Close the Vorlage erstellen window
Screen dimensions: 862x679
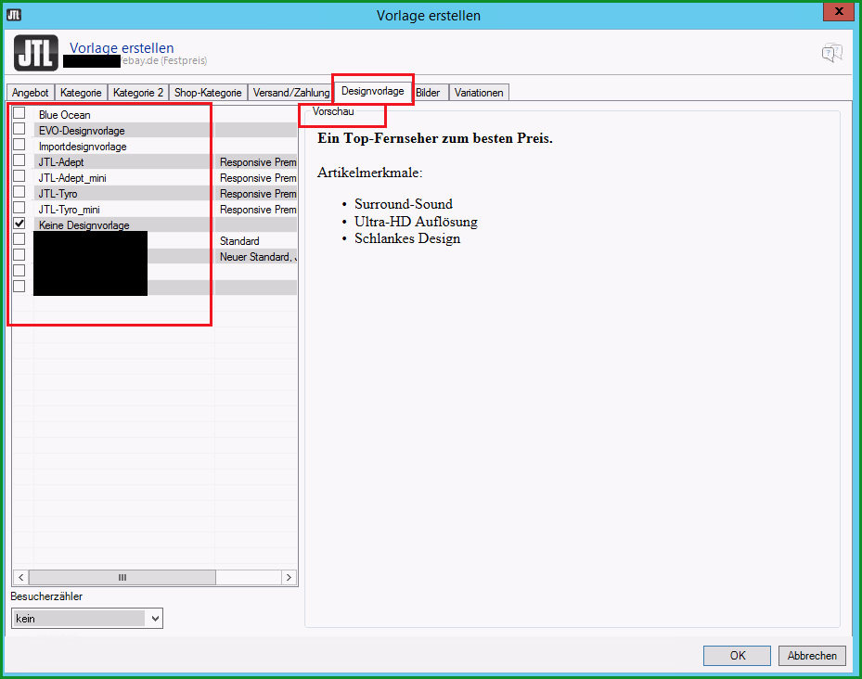(839, 11)
